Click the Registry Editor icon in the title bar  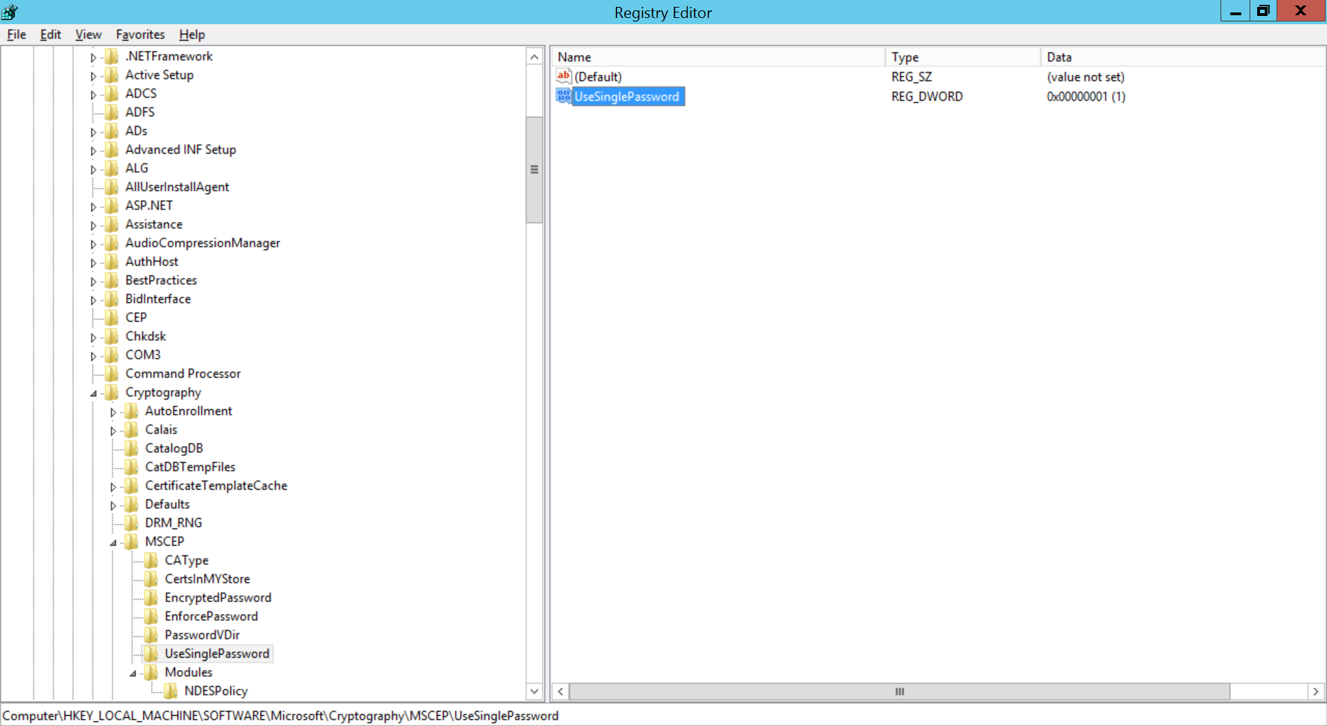pyautogui.click(x=10, y=11)
